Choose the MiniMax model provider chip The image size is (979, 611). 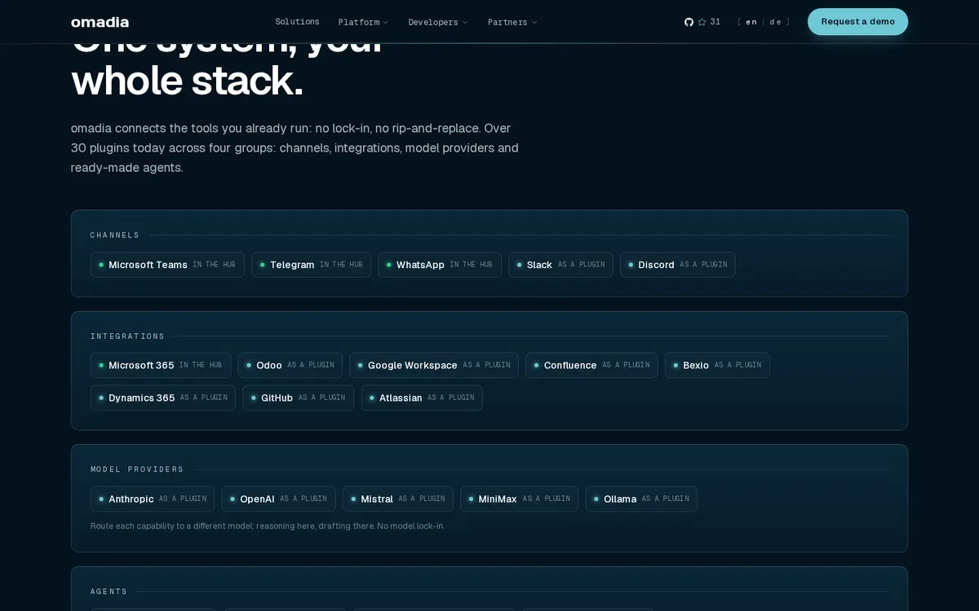tap(519, 499)
